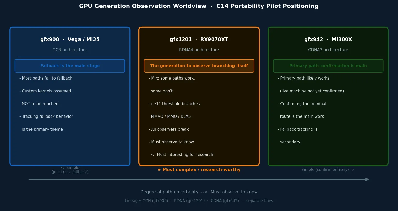Select the orange 'observe branching itself' banner
Image resolution: width=398 pixels, height=211 pixels.
pos(199,66)
